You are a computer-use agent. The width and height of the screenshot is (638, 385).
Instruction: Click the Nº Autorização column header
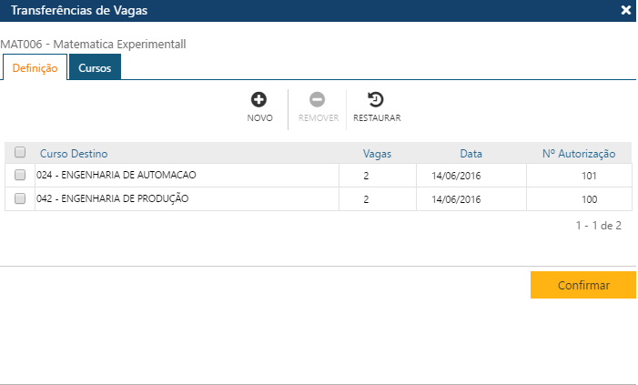click(x=579, y=154)
